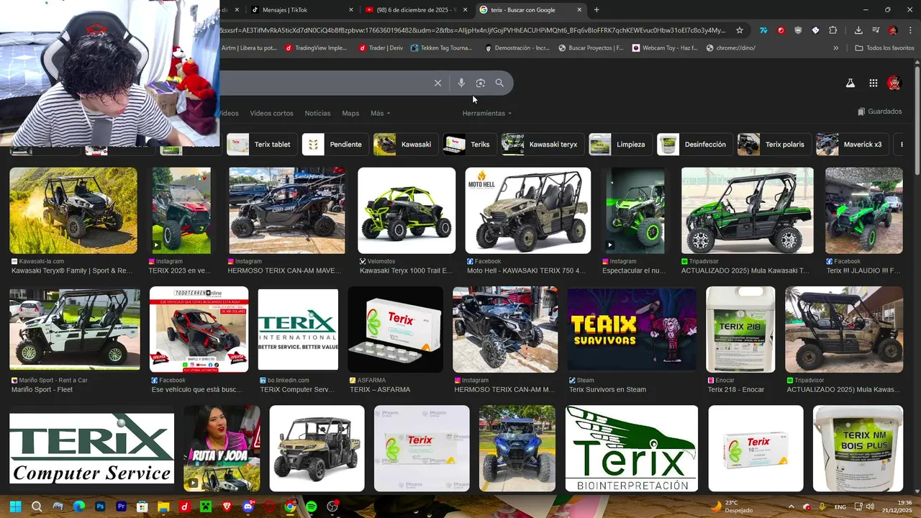The width and height of the screenshot is (921, 518).
Task: Select the Videos cortos search filter
Action: click(x=271, y=114)
